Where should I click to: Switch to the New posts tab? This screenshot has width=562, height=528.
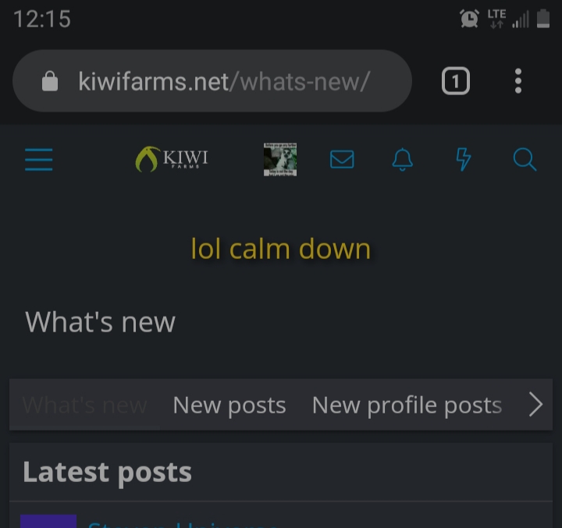click(x=229, y=405)
